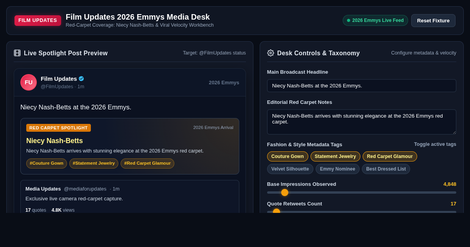
Task: Click the 4.8K views count
Action: [x=63, y=210]
